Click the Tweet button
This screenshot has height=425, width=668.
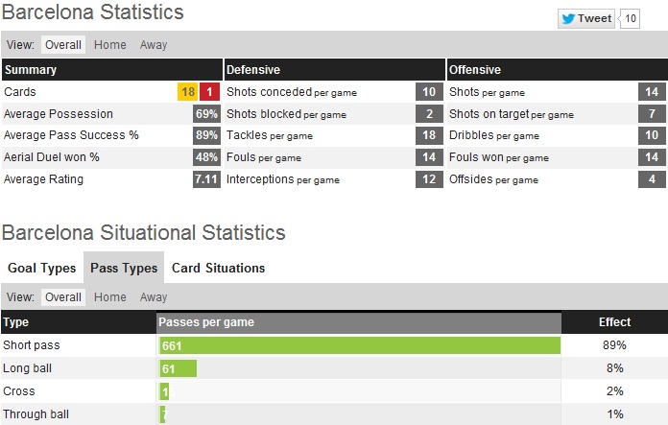(586, 18)
